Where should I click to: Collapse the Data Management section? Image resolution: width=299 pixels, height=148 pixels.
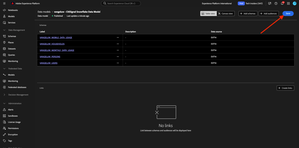[x=4, y=30]
